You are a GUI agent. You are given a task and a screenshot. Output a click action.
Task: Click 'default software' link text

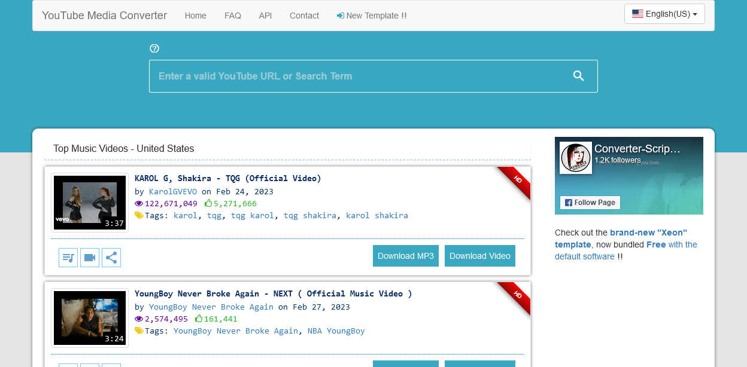[x=585, y=256]
